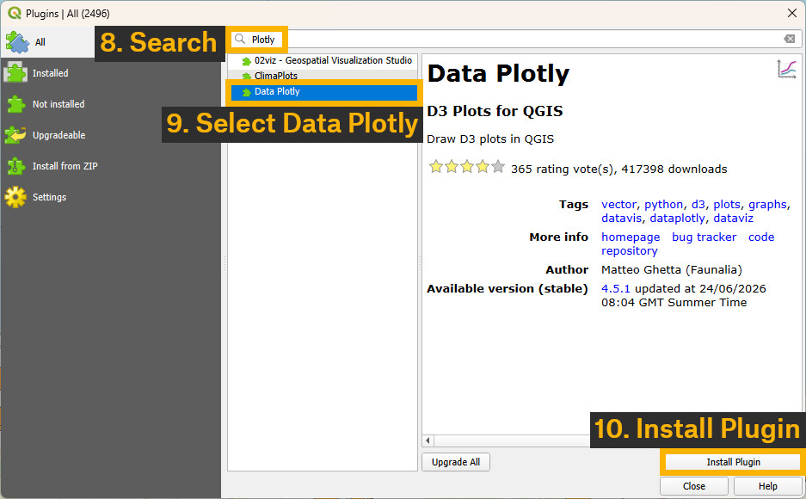Click the Install Plugin button
The height and width of the screenshot is (499, 806).
733,462
